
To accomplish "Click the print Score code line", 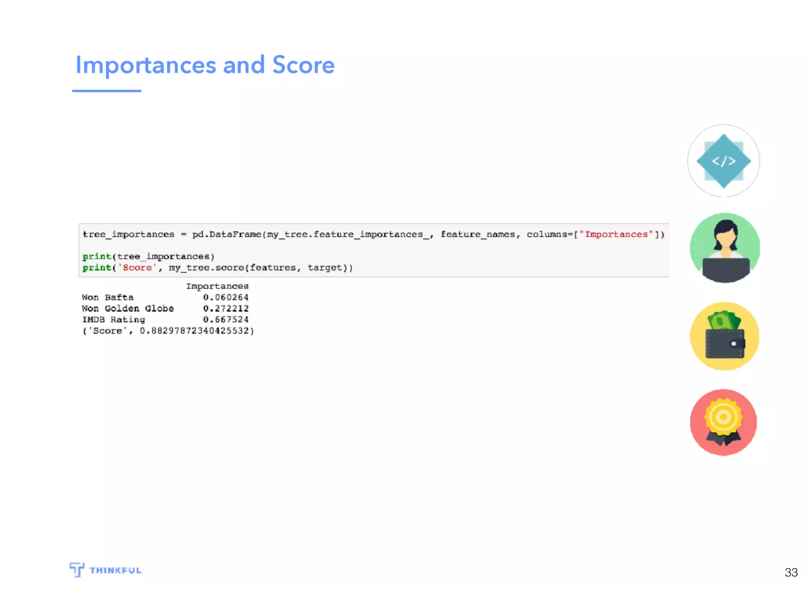I will tap(217, 268).
